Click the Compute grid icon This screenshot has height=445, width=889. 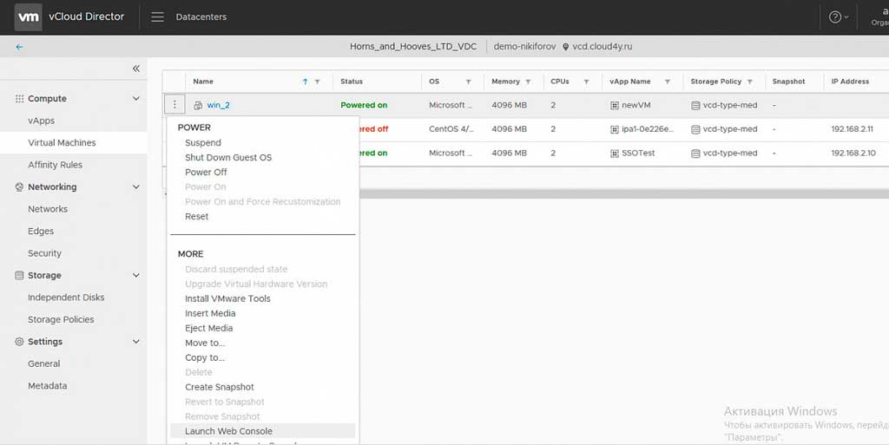[19, 99]
